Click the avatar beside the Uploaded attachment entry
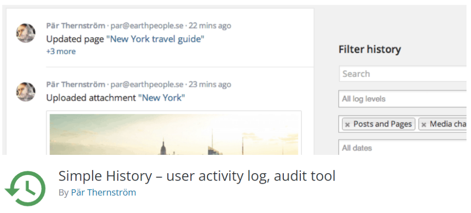This screenshot has width=471, height=213. [x=26, y=92]
